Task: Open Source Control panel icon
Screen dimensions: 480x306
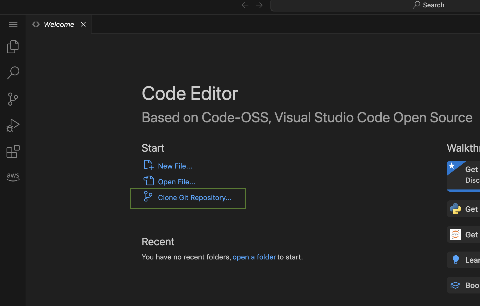Action: point(13,99)
